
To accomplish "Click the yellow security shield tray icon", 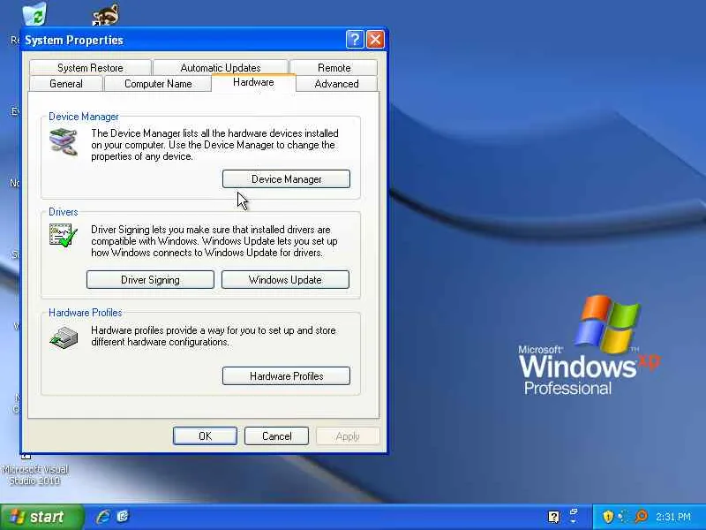I will point(608,517).
